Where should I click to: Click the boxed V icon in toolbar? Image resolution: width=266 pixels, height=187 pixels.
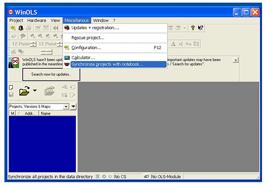[x=171, y=28]
